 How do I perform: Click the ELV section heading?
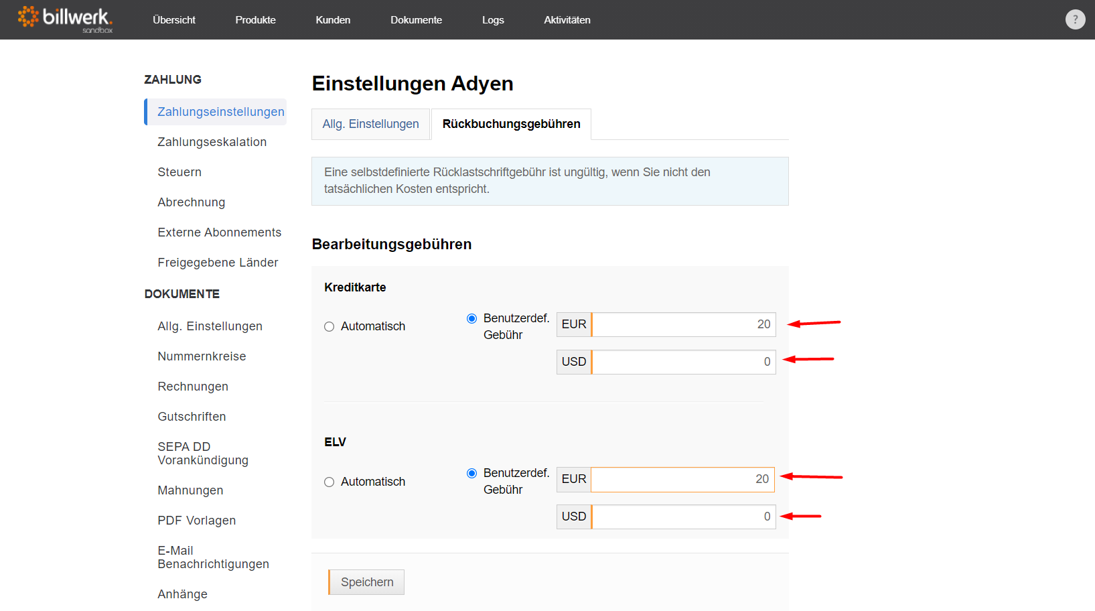[335, 442]
